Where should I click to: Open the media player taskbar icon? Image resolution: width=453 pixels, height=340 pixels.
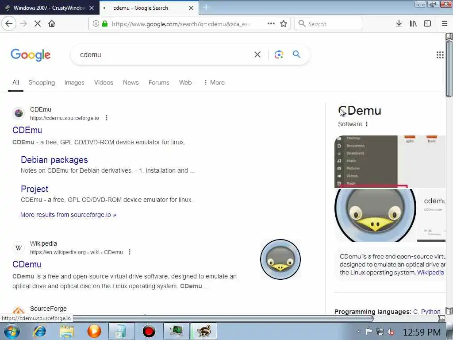(x=94, y=331)
